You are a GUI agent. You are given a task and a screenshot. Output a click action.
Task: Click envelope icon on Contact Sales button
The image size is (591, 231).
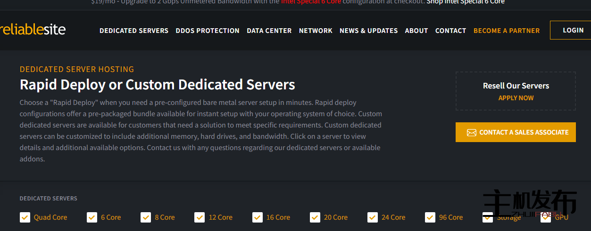[x=471, y=133]
